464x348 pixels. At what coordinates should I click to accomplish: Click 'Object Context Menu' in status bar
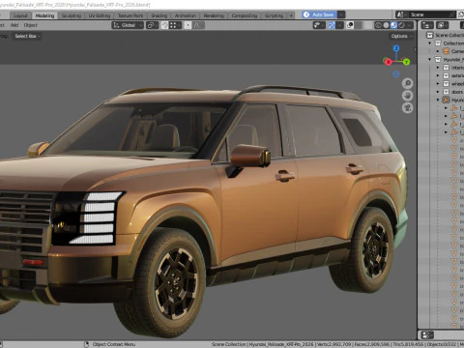pos(114,344)
